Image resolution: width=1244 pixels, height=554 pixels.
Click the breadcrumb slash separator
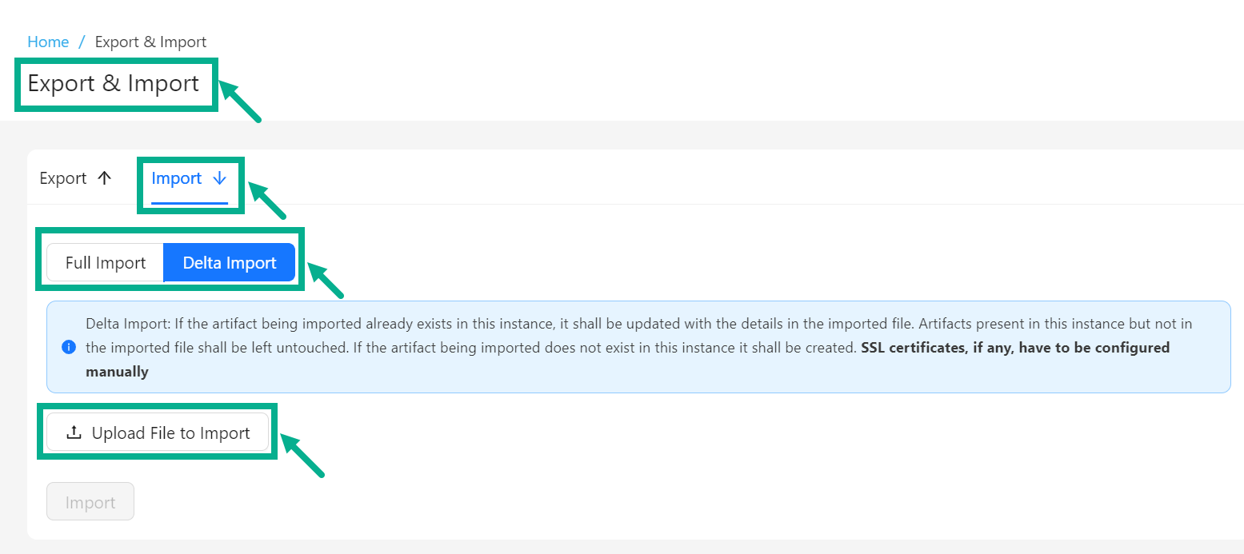click(82, 42)
